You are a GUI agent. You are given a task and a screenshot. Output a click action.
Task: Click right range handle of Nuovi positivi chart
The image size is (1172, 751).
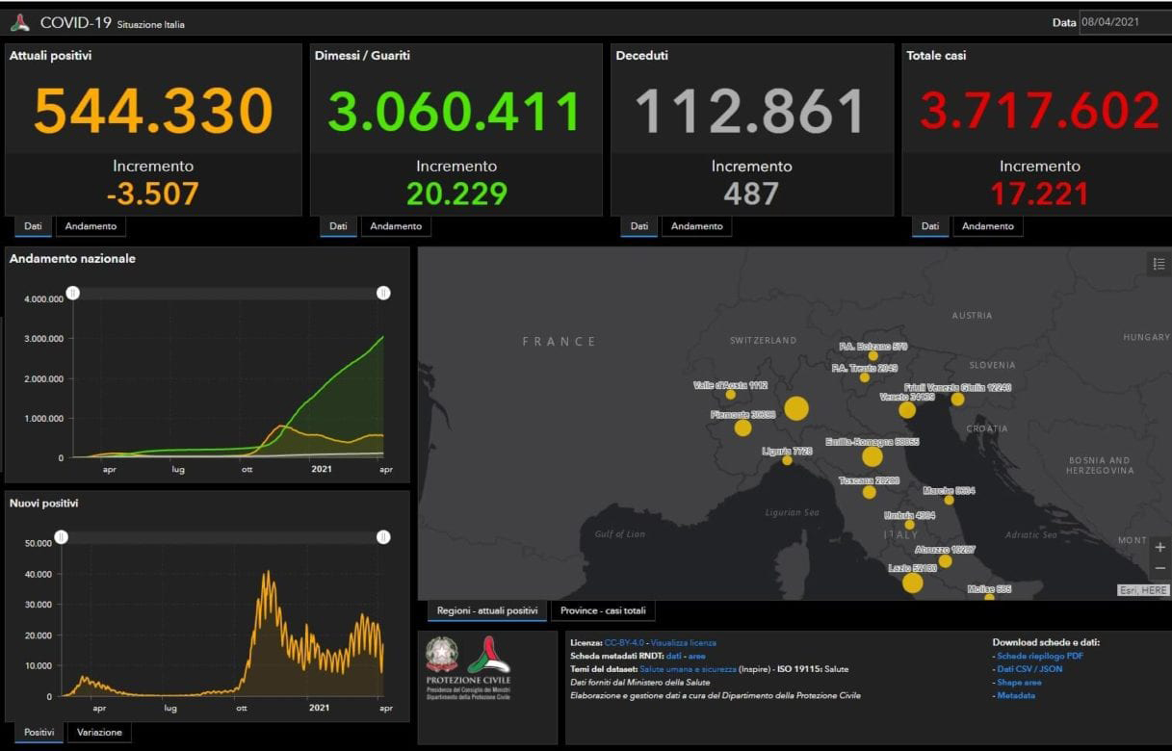tap(383, 537)
